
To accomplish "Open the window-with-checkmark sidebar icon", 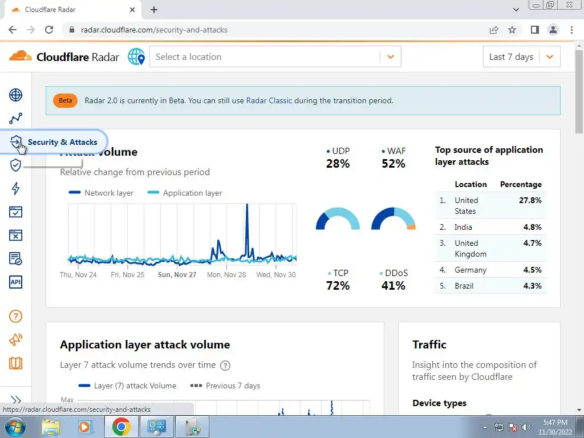I will pos(15,212).
